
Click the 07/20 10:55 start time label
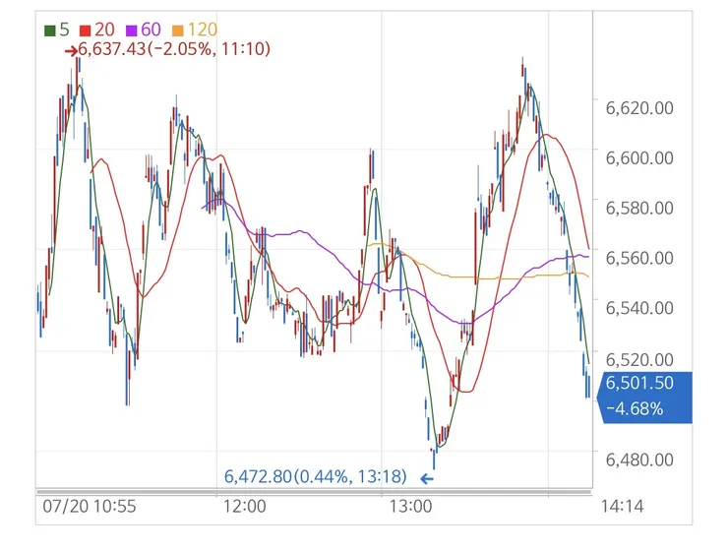[x=90, y=506]
